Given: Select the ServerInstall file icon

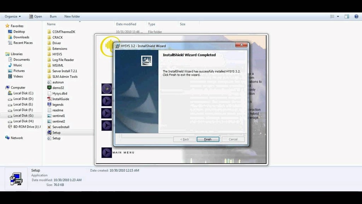Looking at the screenshot, I should coord(49,127).
